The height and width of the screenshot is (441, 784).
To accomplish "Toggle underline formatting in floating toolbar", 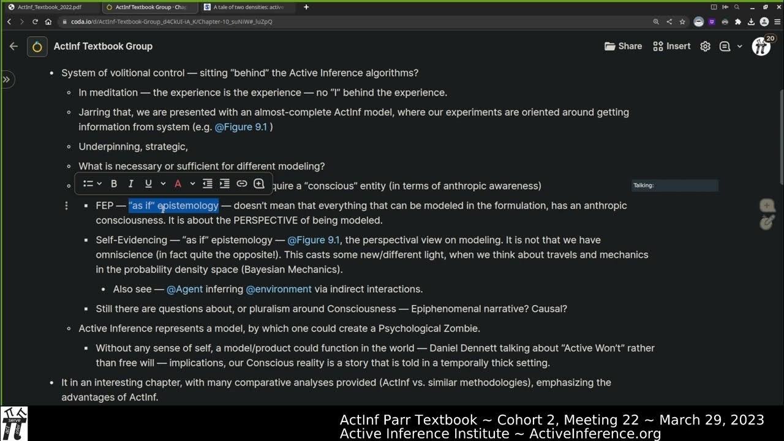I will (148, 184).
